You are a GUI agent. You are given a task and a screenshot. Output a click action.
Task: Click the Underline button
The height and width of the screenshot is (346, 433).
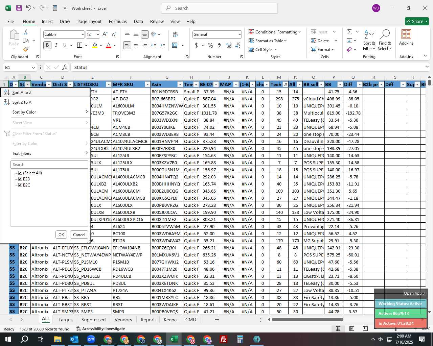[65, 45]
